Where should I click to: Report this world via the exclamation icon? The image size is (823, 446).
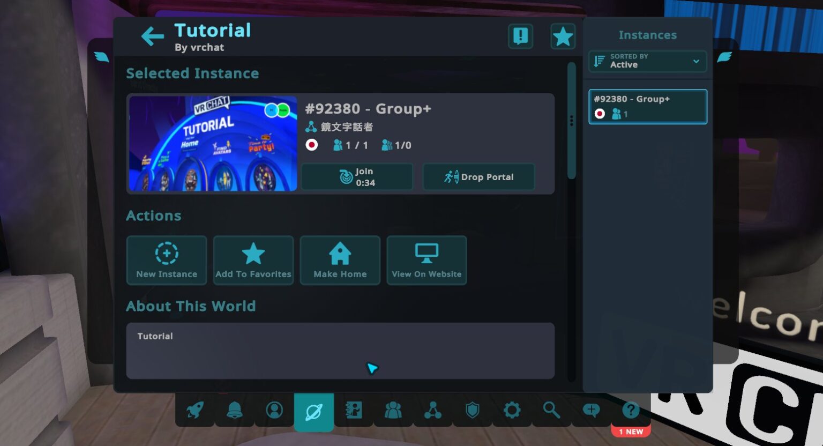(520, 36)
